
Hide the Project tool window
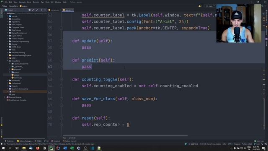click(x=45, y=10)
